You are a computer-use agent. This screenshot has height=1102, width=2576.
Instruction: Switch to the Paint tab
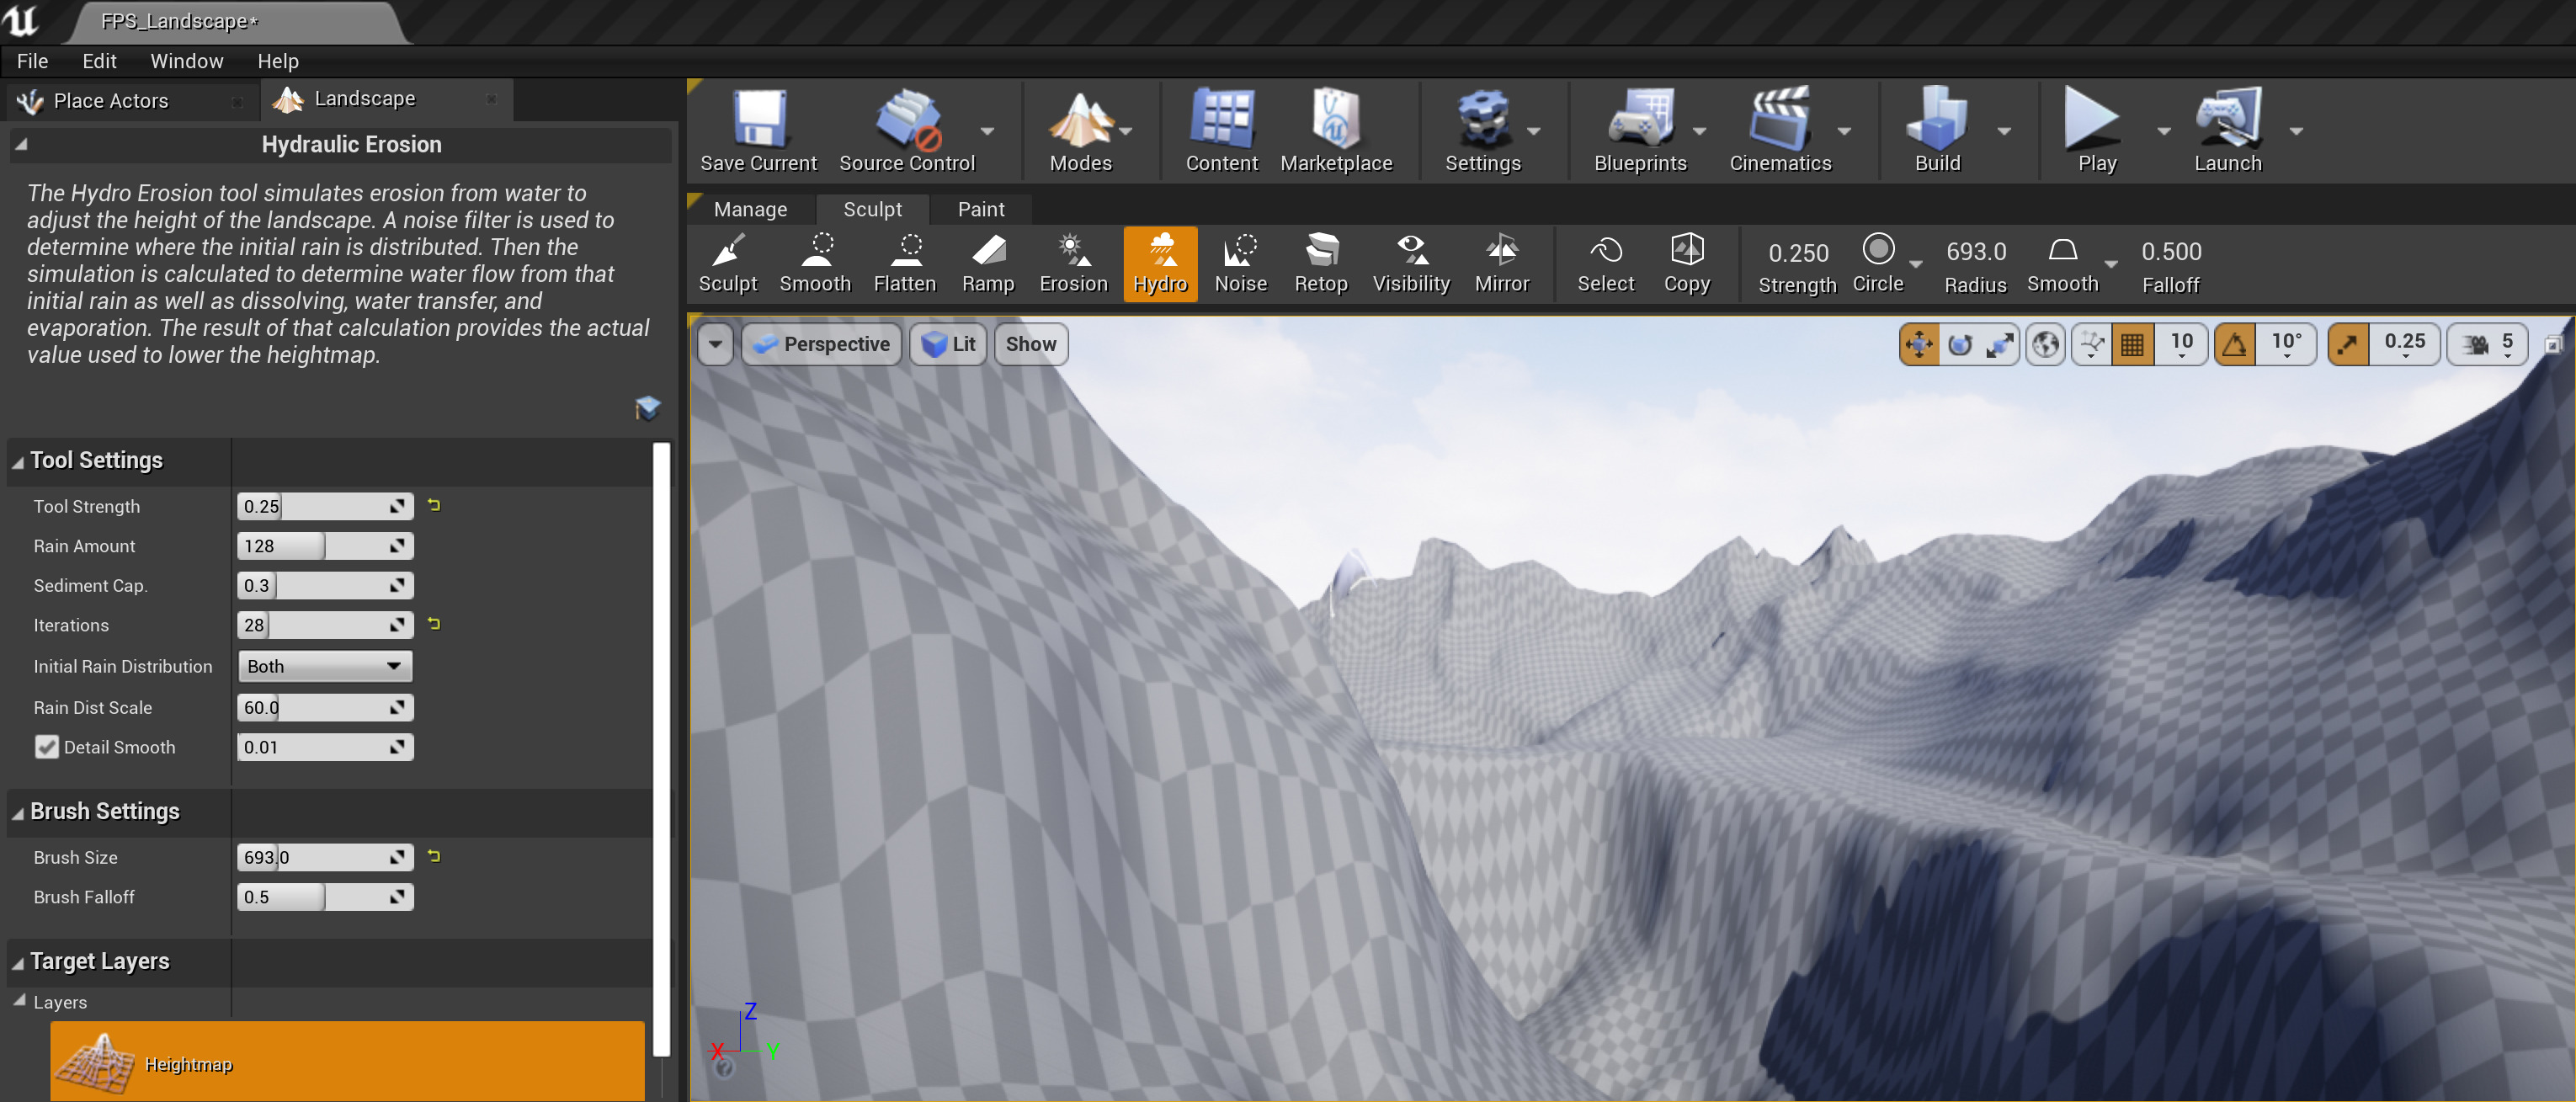[980, 209]
